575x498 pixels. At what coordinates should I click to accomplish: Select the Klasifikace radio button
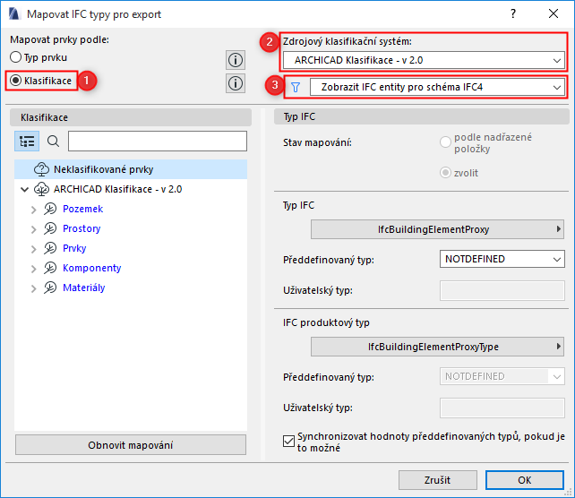point(16,81)
